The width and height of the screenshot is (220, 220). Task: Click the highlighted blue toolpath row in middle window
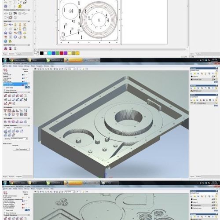15,84
